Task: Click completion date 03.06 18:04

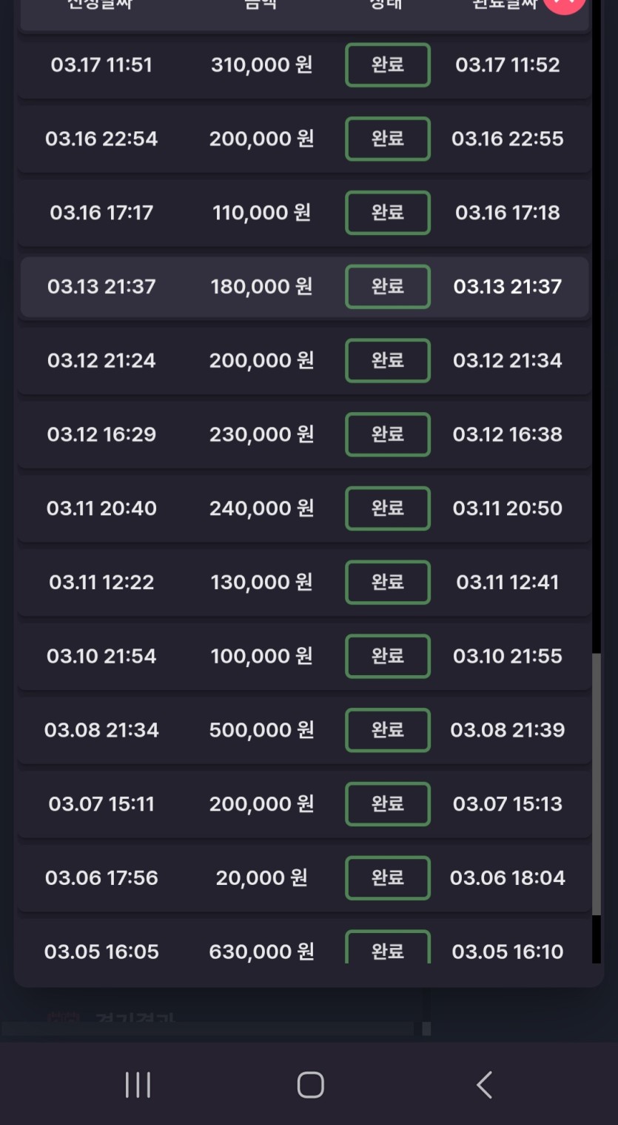Action: click(x=508, y=877)
